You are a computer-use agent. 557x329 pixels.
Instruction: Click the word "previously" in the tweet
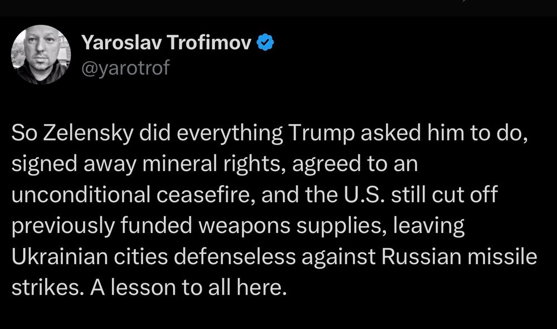63,226
